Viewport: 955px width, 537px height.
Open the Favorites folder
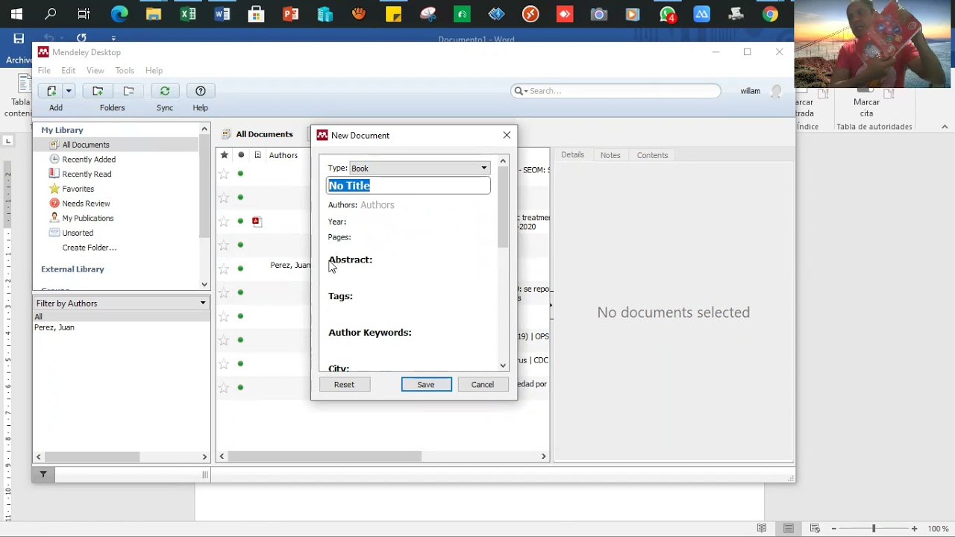tap(78, 189)
